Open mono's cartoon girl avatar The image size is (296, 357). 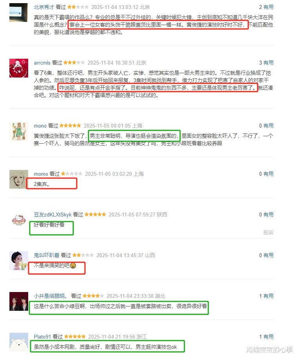point(19,131)
